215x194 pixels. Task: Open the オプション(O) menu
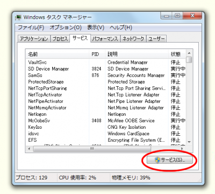coord(66,27)
